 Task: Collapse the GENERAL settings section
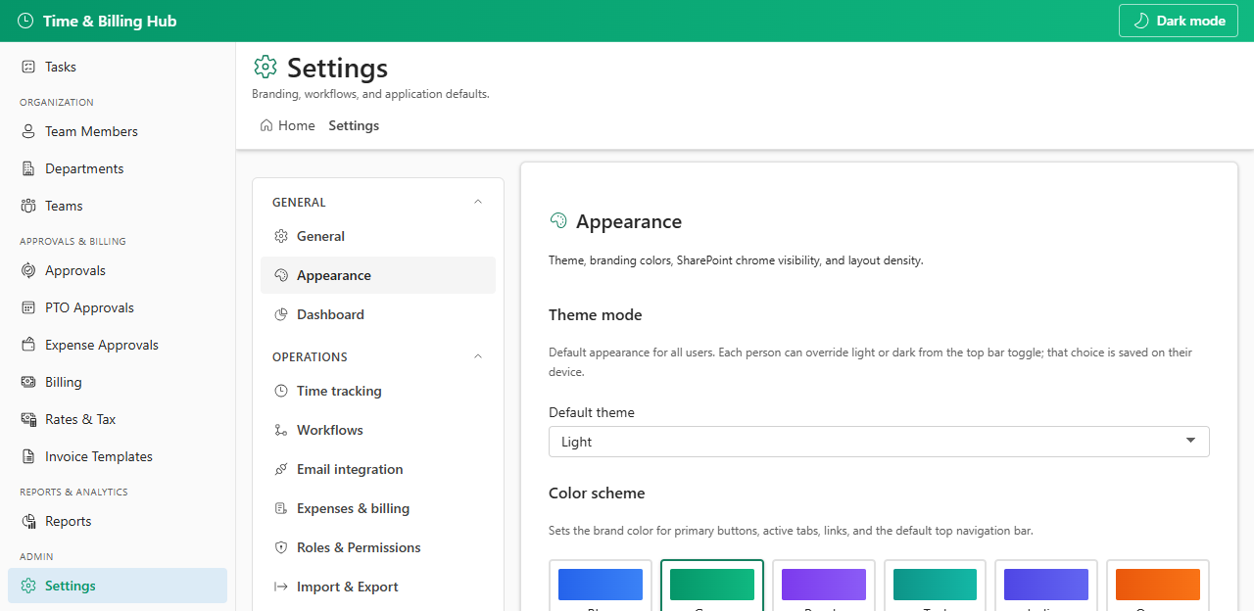(x=478, y=202)
